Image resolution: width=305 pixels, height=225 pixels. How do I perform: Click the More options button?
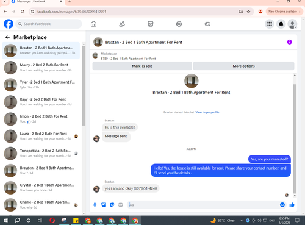pos(243,66)
